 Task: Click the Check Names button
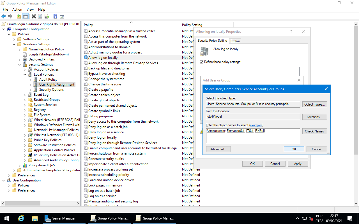[314, 131]
